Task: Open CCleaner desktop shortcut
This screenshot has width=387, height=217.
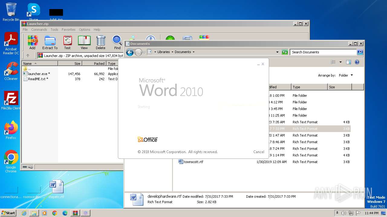Action: [x=11, y=71]
